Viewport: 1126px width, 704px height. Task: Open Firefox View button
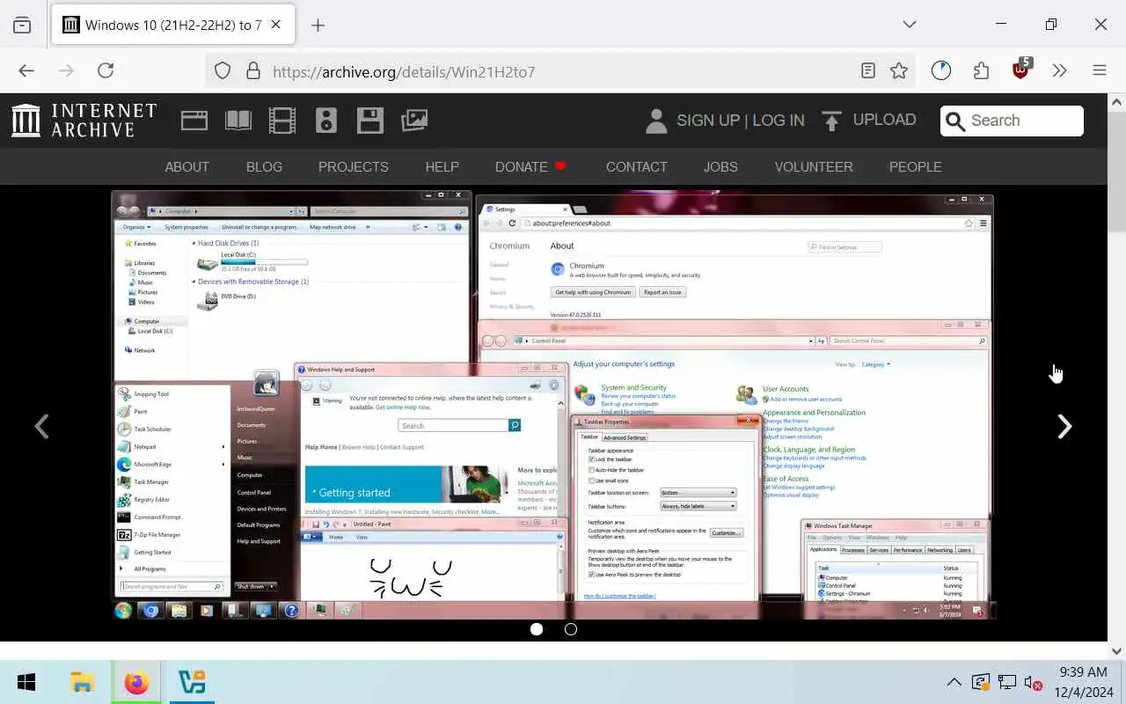[22, 25]
